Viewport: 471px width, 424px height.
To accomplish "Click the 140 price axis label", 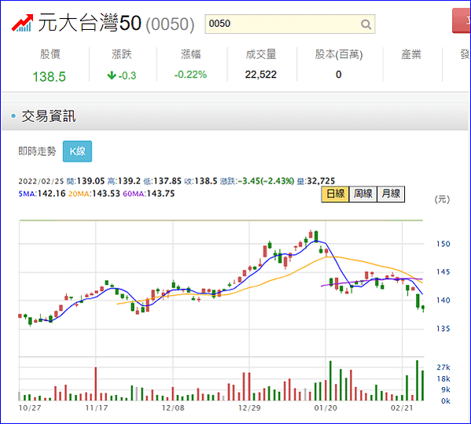I will pyautogui.click(x=443, y=300).
